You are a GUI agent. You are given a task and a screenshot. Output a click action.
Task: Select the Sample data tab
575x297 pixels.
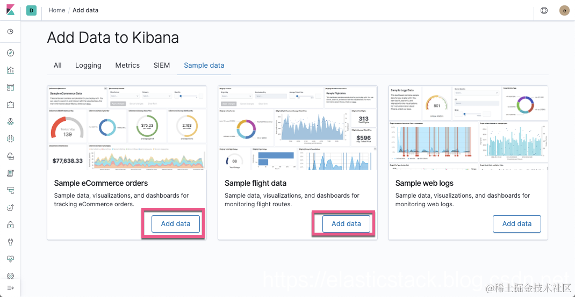pyautogui.click(x=204, y=66)
